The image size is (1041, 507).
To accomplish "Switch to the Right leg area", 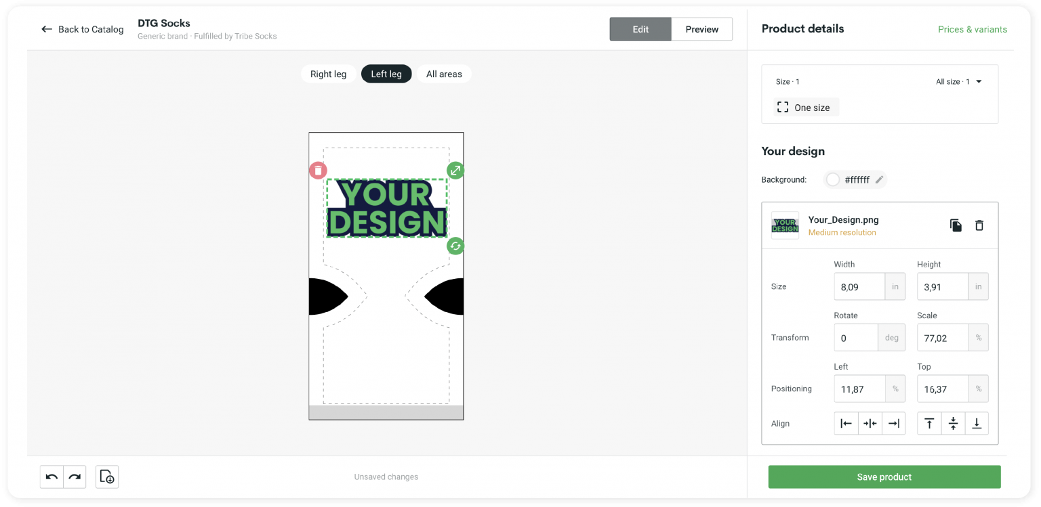I will click(x=328, y=74).
